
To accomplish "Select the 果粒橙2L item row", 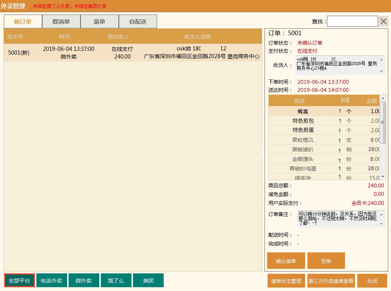I will pyautogui.click(x=324, y=140).
